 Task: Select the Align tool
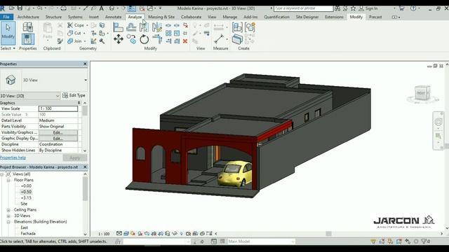coord(118,27)
